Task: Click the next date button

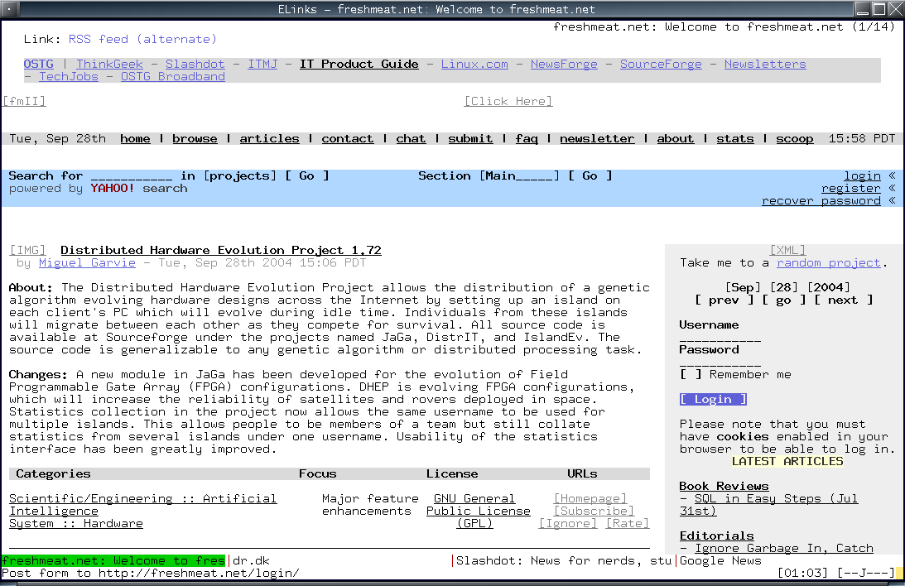Action: 843,300
